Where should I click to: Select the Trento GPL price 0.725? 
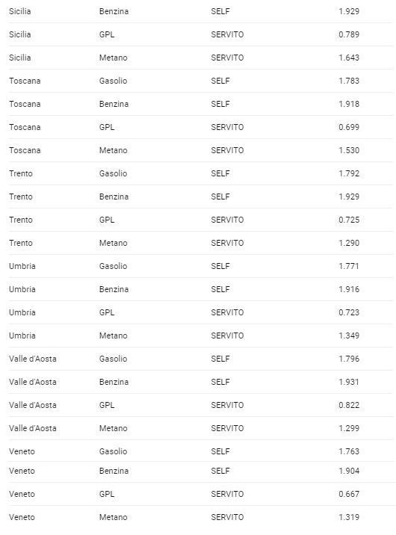point(349,220)
